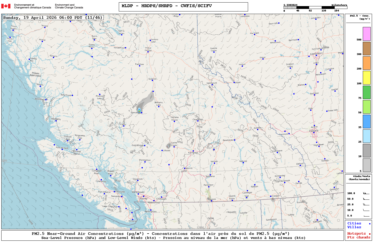Click the 25.0 knots wind barb symbol
Viewport: 373px width, 242px height.
pyautogui.click(x=366, y=205)
